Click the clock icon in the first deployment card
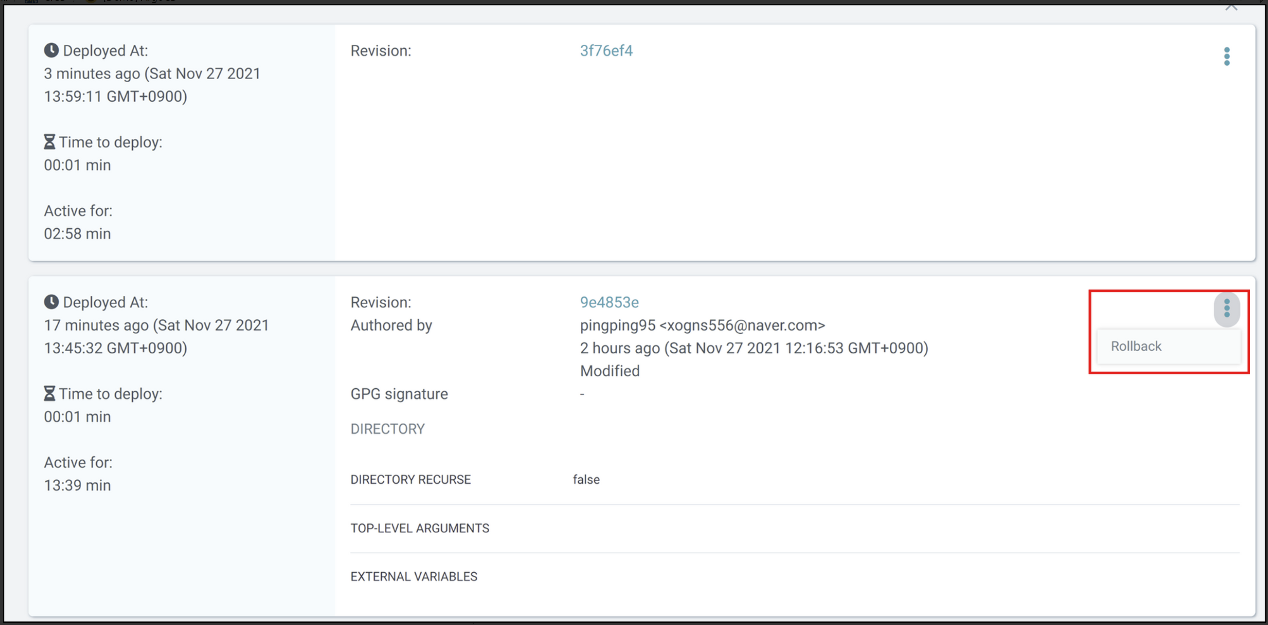 click(51, 50)
